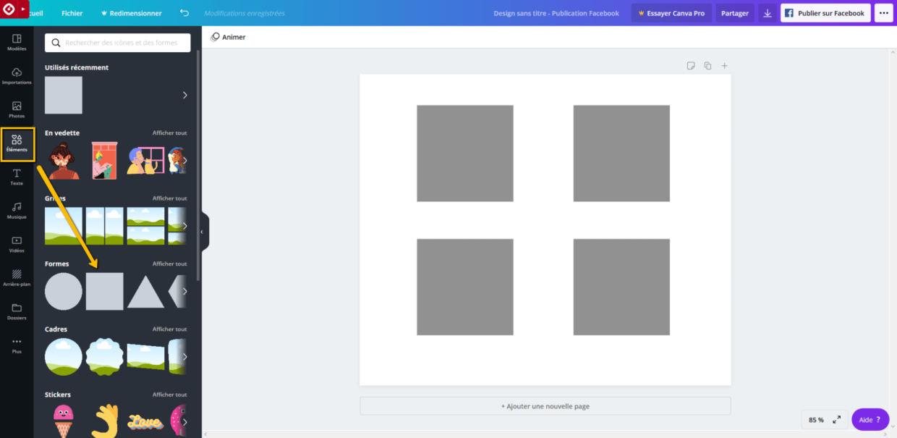The image size is (897, 438).
Task: Click the download icon in the top bar
Action: point(767,13)
